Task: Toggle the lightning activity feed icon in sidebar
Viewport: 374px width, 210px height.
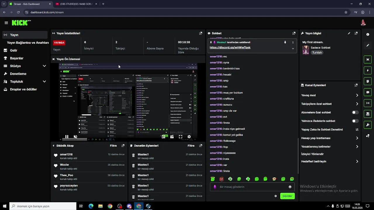Action: point(368,70)
